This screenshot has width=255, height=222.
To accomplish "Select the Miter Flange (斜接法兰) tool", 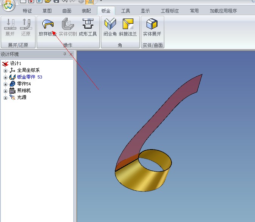I will pos(128,27).
